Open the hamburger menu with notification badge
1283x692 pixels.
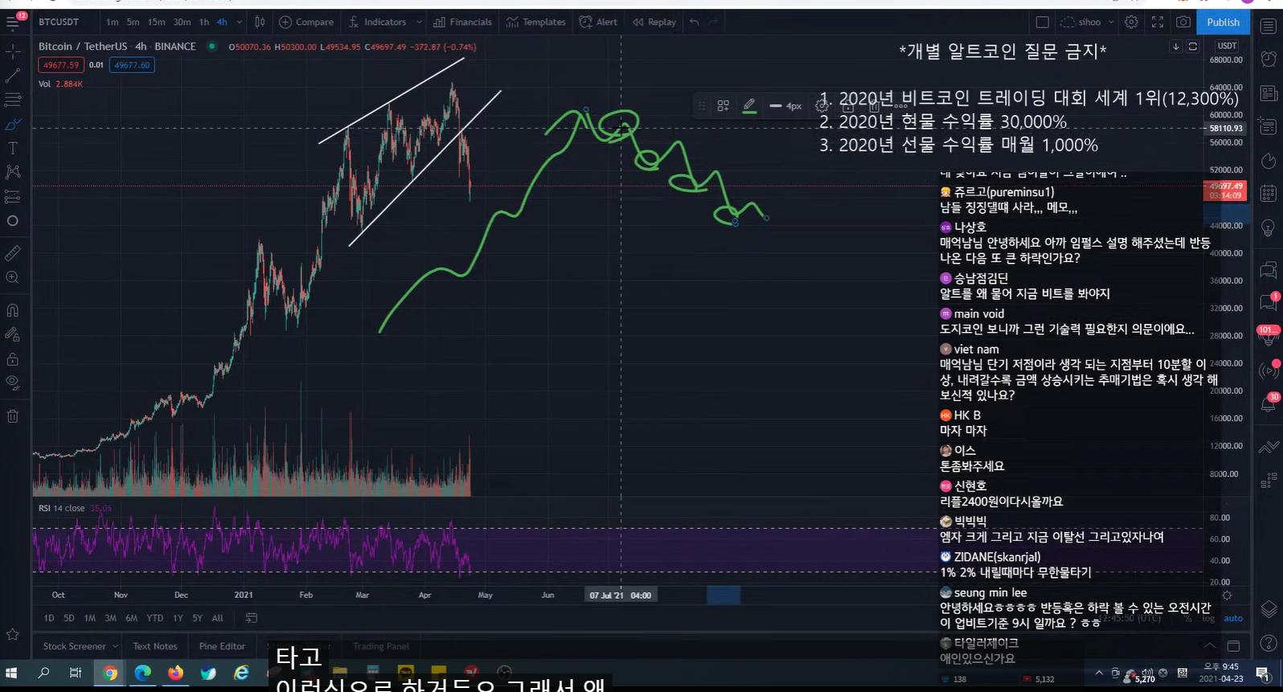pos(13,23)
